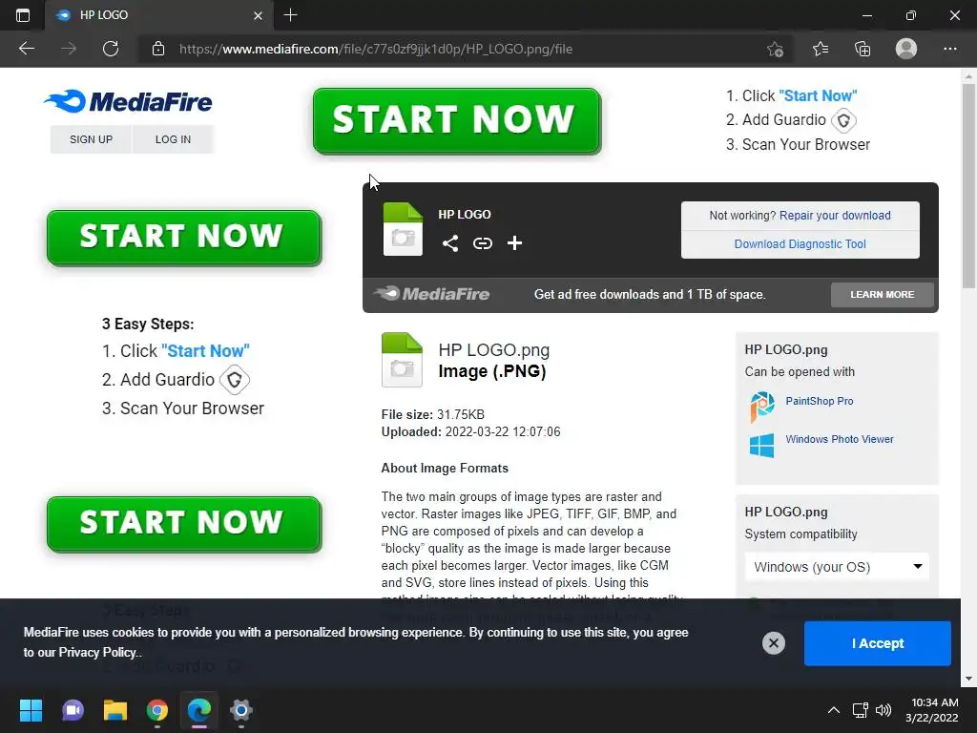This screenshot has height=733, width=977.
Task: Launch the Chat app from the taskbar
Action: [73, 710]
